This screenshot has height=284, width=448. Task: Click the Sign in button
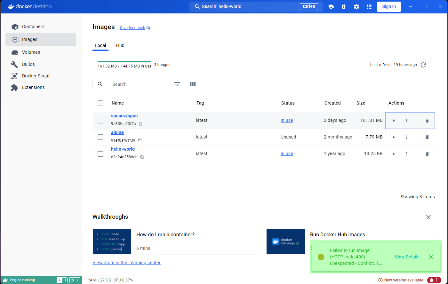click(x=389, y=6)
